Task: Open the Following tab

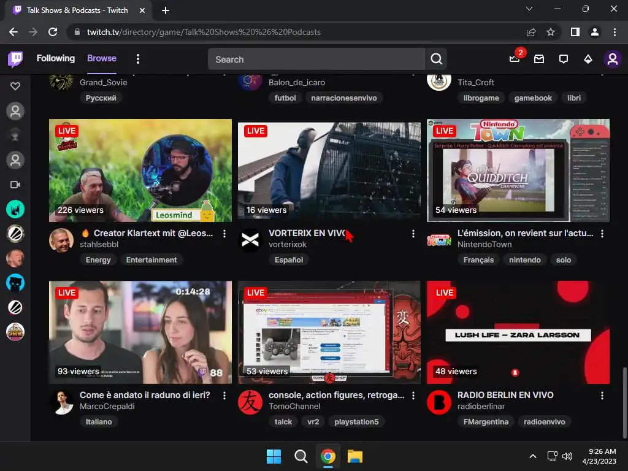Action: point(56,58)
